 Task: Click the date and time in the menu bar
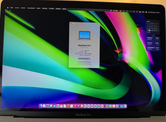tap(154, 12)
